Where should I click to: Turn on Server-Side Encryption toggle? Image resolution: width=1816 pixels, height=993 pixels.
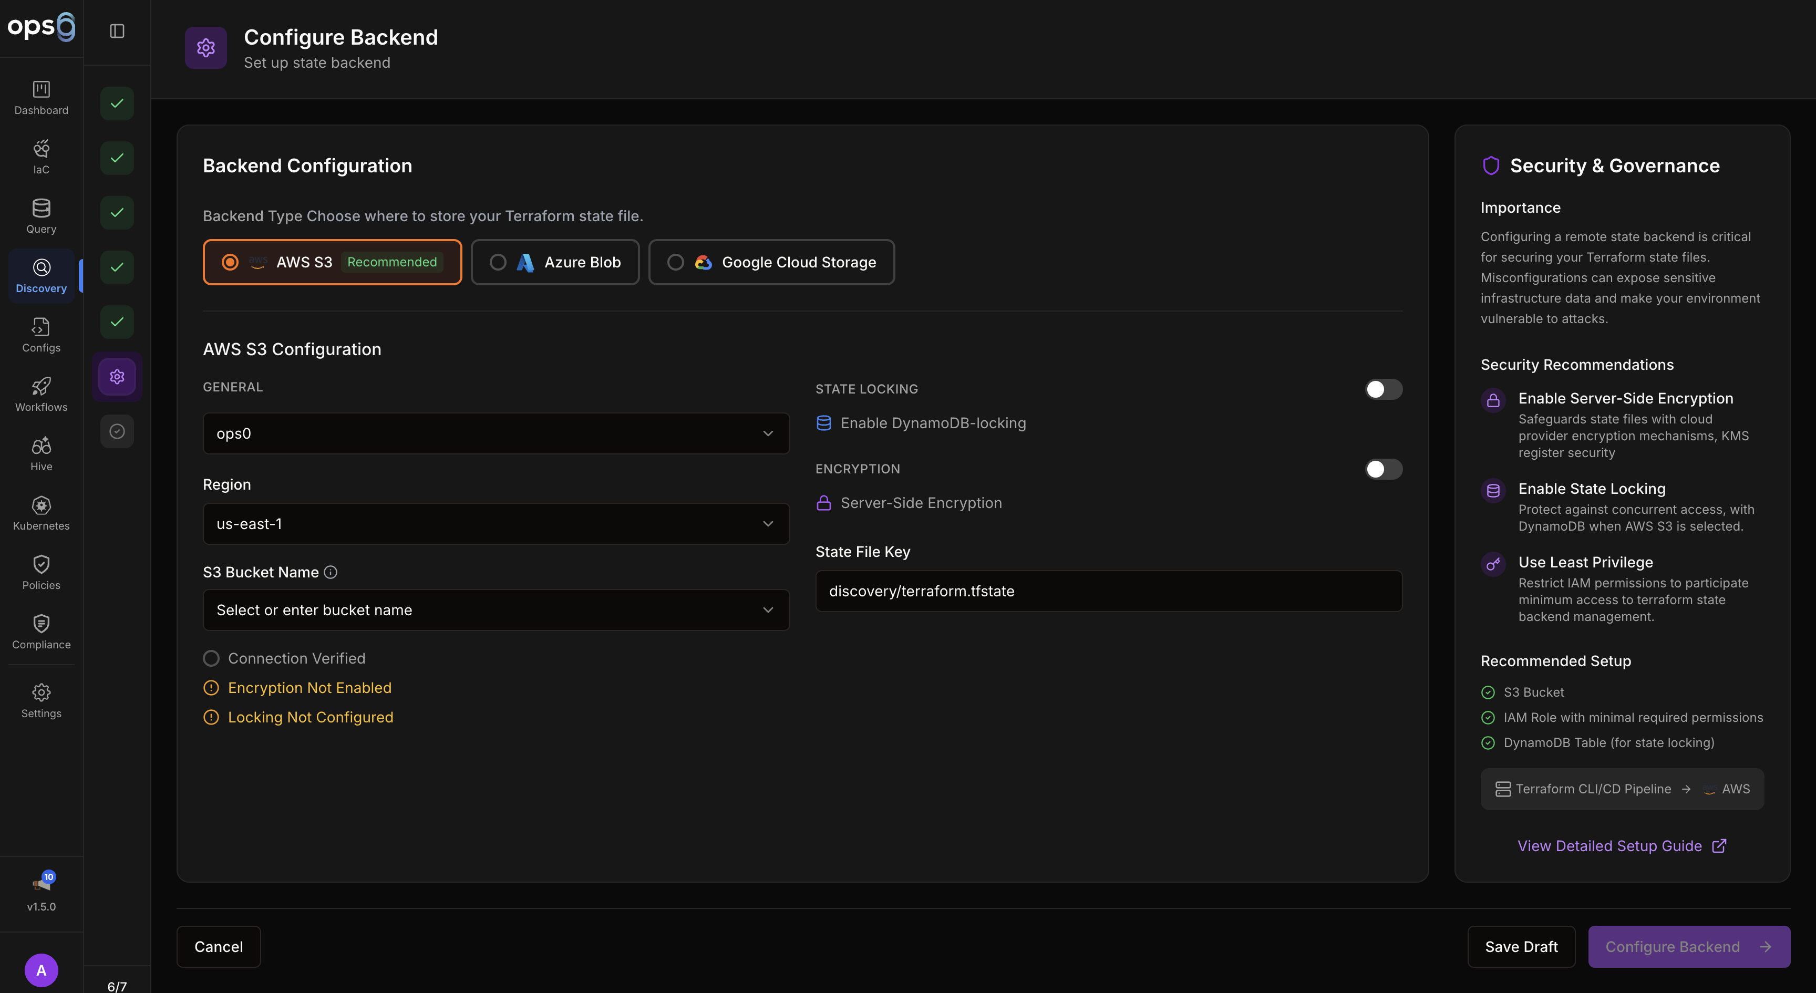tap(1383, 469)
